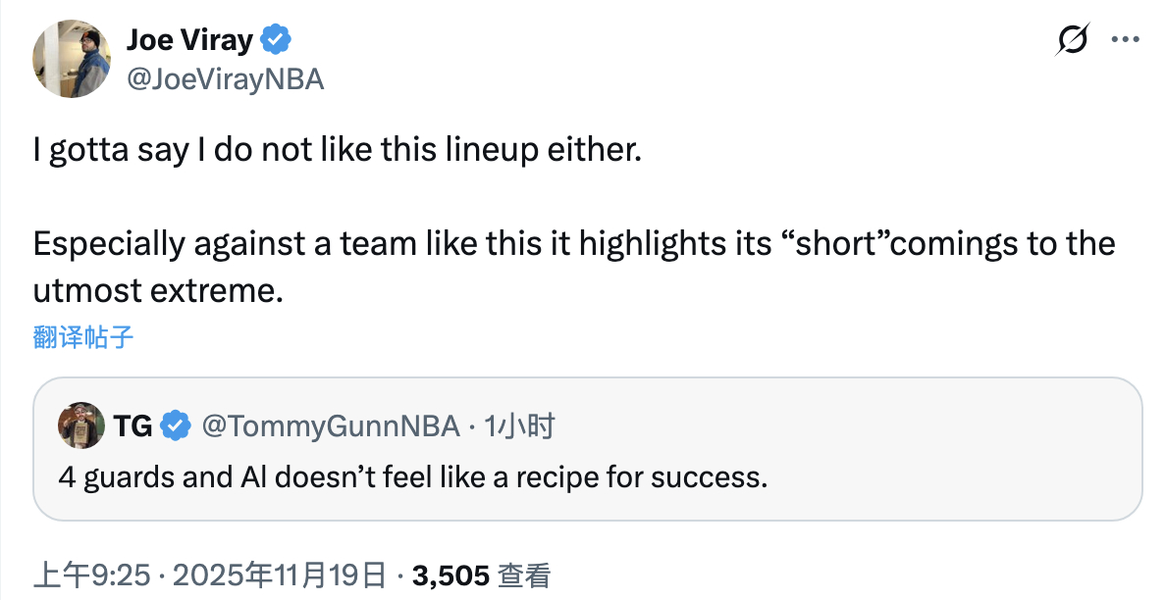Click TG's verified badge in quoted post
Image resolution: width=1166 pixels, height=600 pixels.
[x=176, y=425]
